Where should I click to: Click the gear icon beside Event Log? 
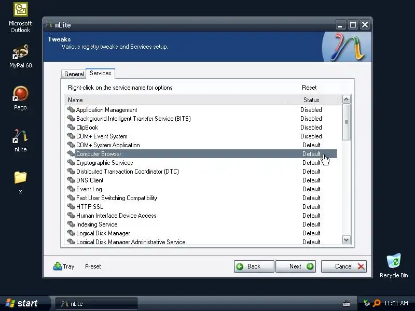(x=71, y=189)
